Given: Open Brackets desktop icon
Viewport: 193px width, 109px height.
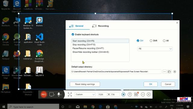Looking at the screenshot, I should tap(40, 22).
